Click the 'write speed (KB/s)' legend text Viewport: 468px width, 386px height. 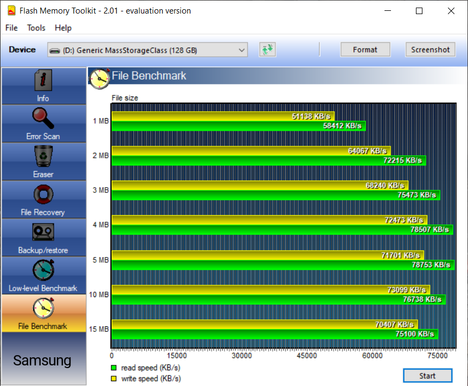pyautogui.click(x=151, y=379)
